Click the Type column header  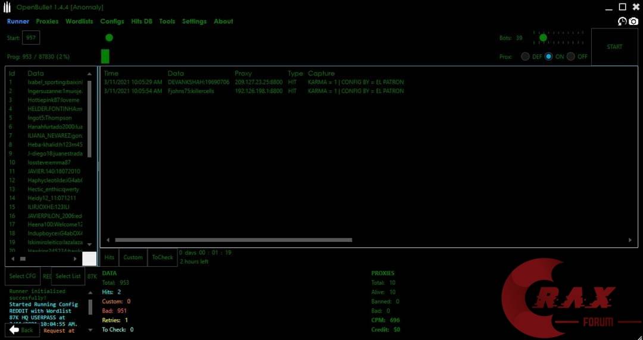coord(295,73)
